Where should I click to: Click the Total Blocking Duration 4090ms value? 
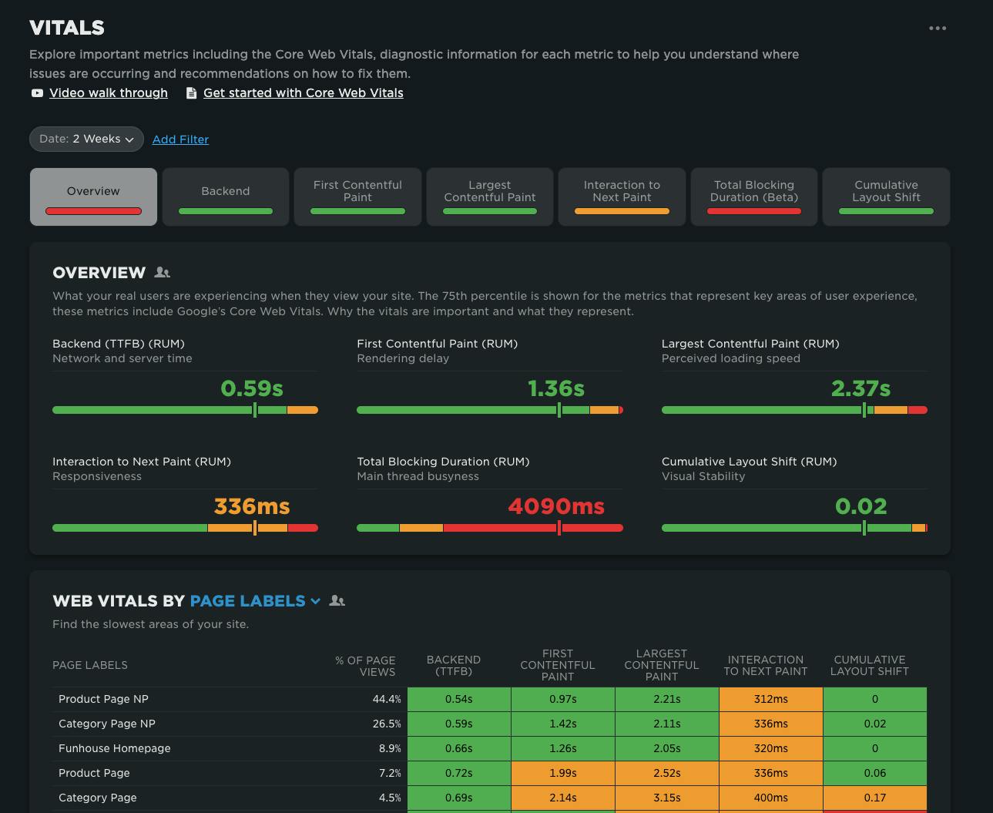555,507
